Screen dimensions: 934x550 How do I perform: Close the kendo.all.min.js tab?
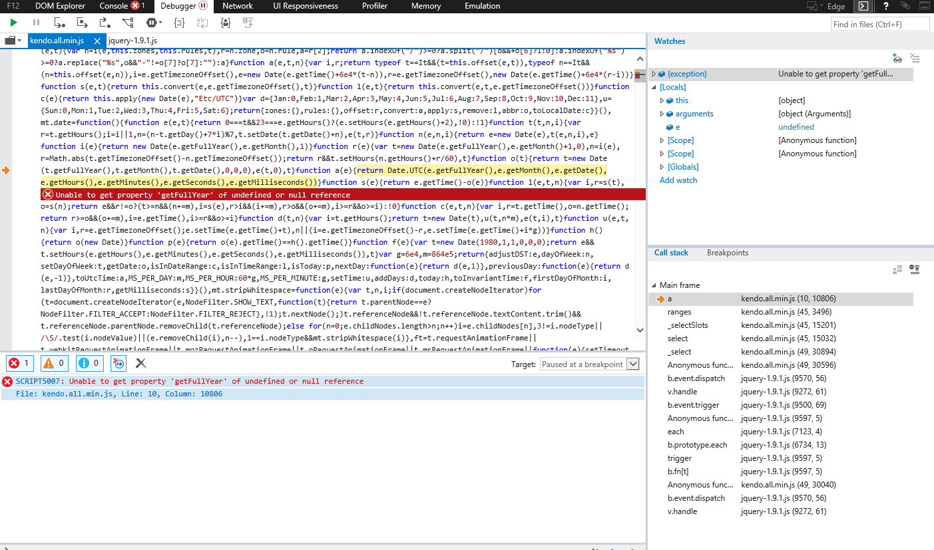coord(97,41)
